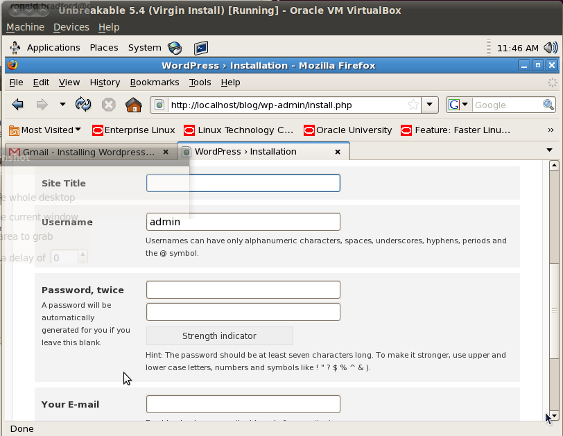Image resolution: width=563 pixels, height=436 pixels.
Task: Open the search engine selector dropdown
Action: [x=465, y=105]
